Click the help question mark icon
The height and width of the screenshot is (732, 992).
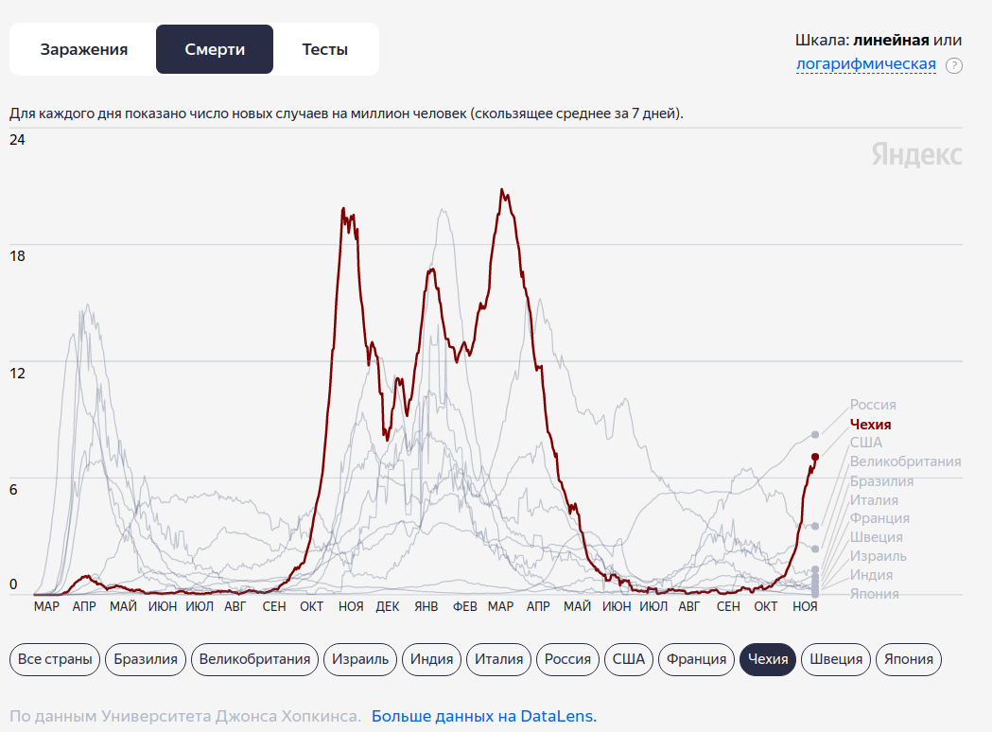tap(954, 65)
